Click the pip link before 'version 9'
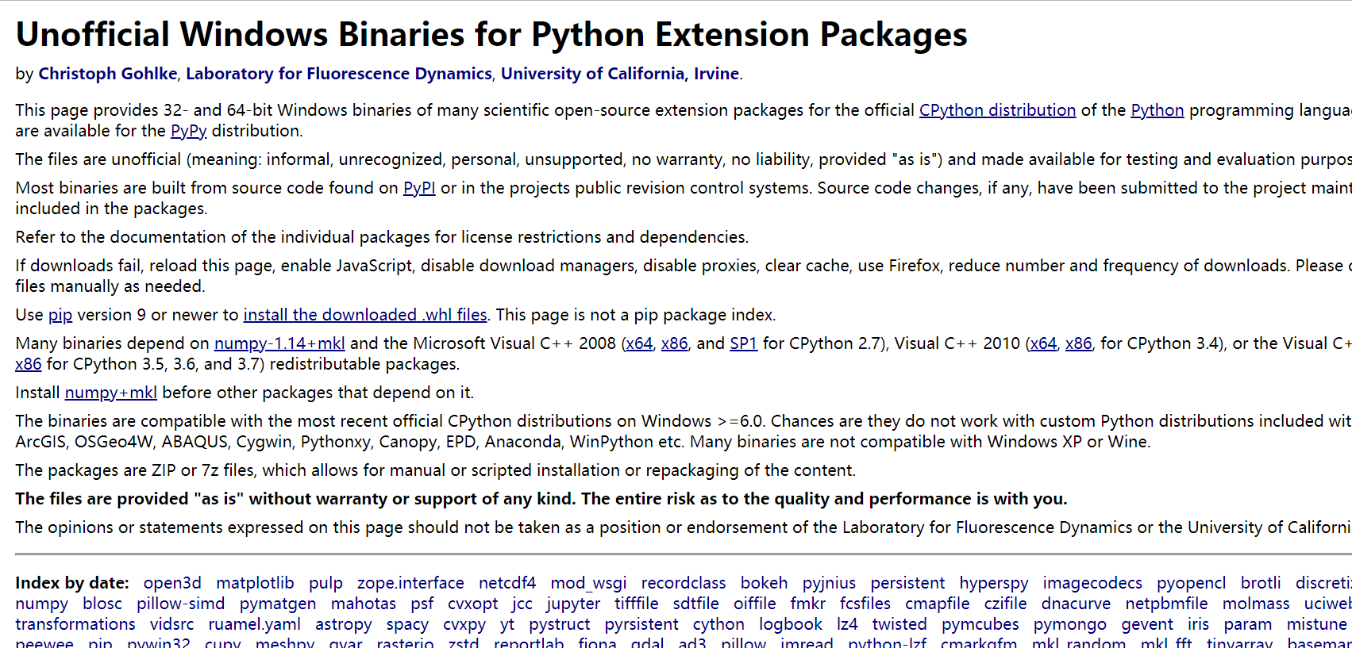 (x=60, y=315)
